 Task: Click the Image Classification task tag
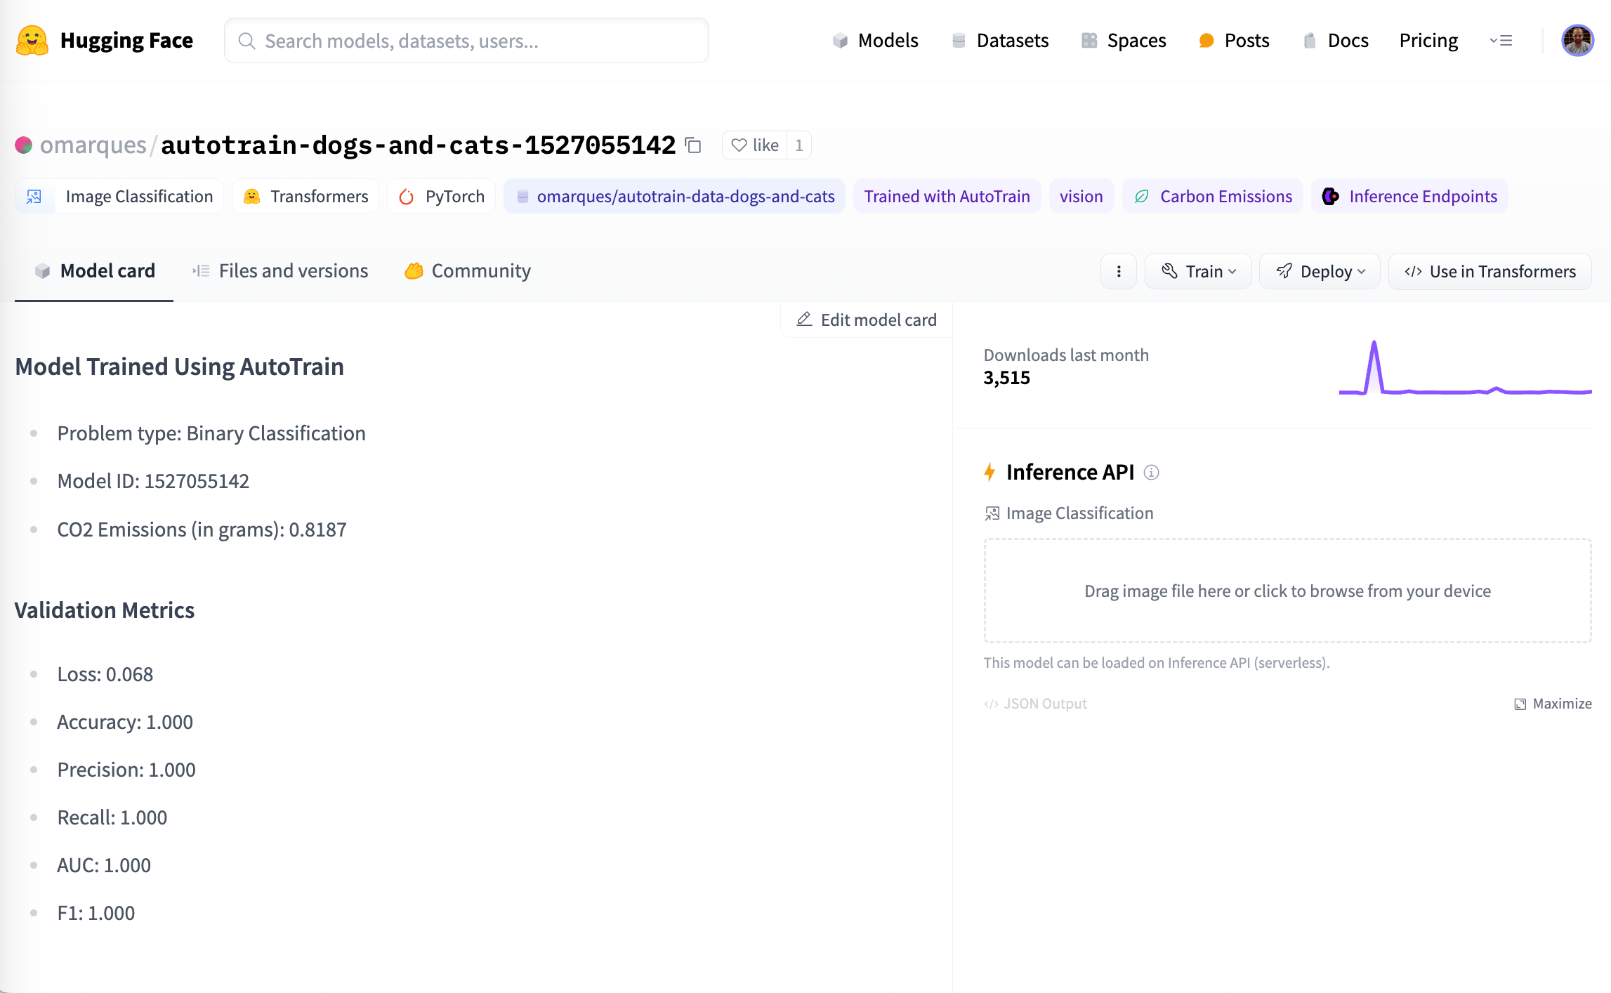coord(119,197)
